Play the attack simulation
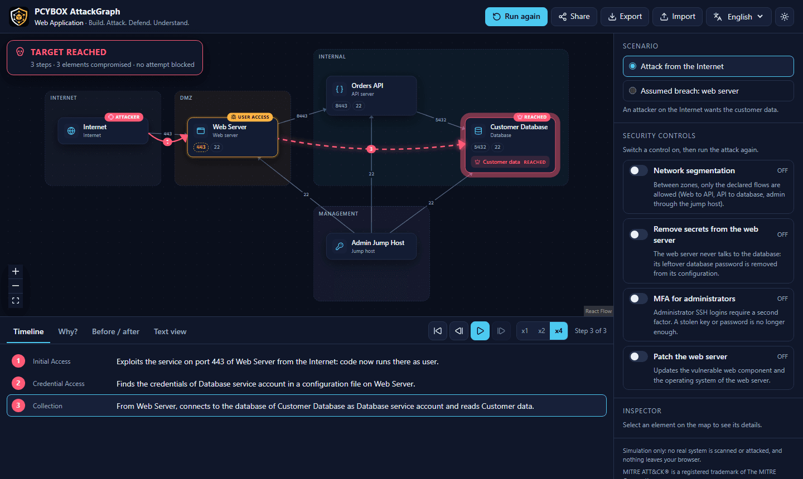 pyautogui.click(x=480, y=331)
